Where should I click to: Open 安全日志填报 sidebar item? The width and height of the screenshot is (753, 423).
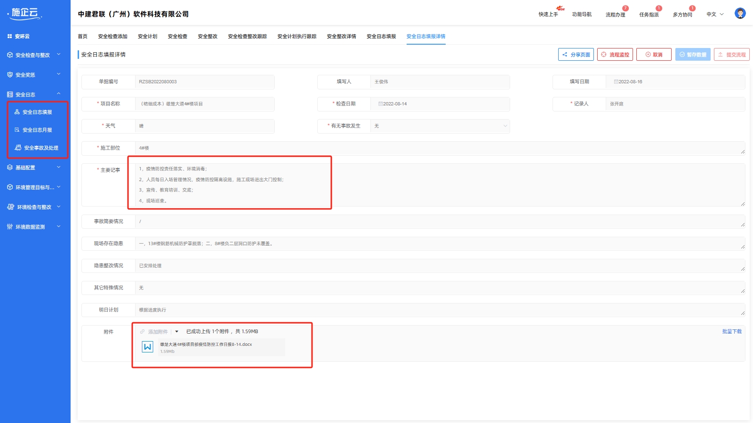[37, 112]
